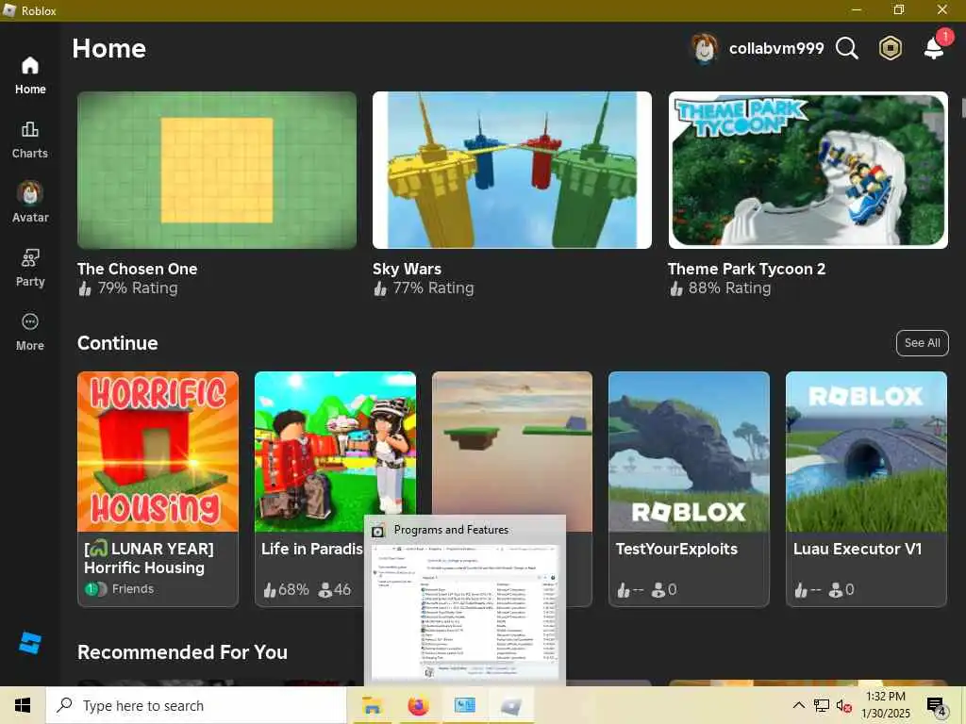Screen dimensions: 966x724
Task: Open Firefox from the taskbar
Action: click(x=418, y=705)
